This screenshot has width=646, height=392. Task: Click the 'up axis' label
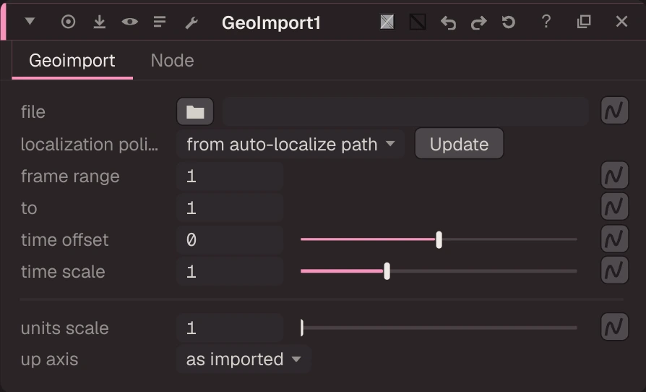pos(49,359)
